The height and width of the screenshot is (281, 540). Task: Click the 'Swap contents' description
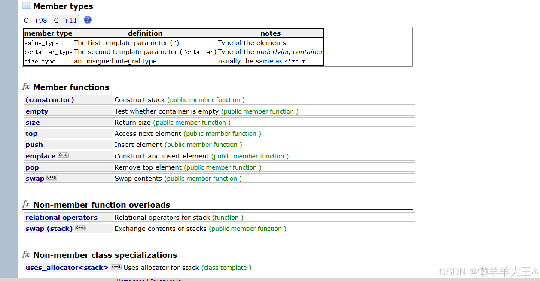click(138, 179)
